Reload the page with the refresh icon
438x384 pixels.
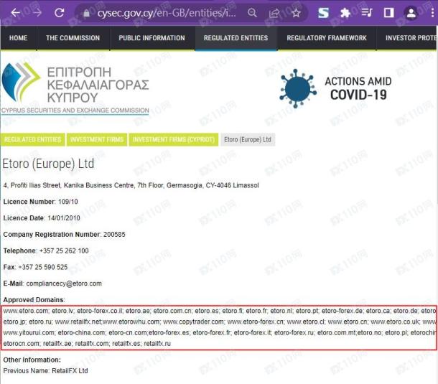click(59, 13)
